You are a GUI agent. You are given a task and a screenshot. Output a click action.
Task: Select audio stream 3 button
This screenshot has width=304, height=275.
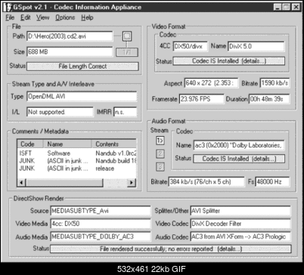coord(160,166)
